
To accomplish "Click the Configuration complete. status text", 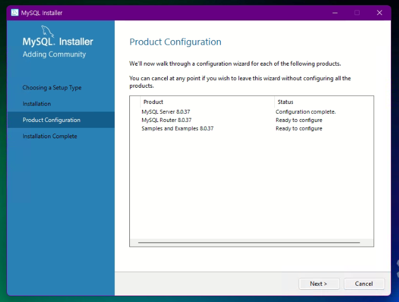I will [306, 112].
